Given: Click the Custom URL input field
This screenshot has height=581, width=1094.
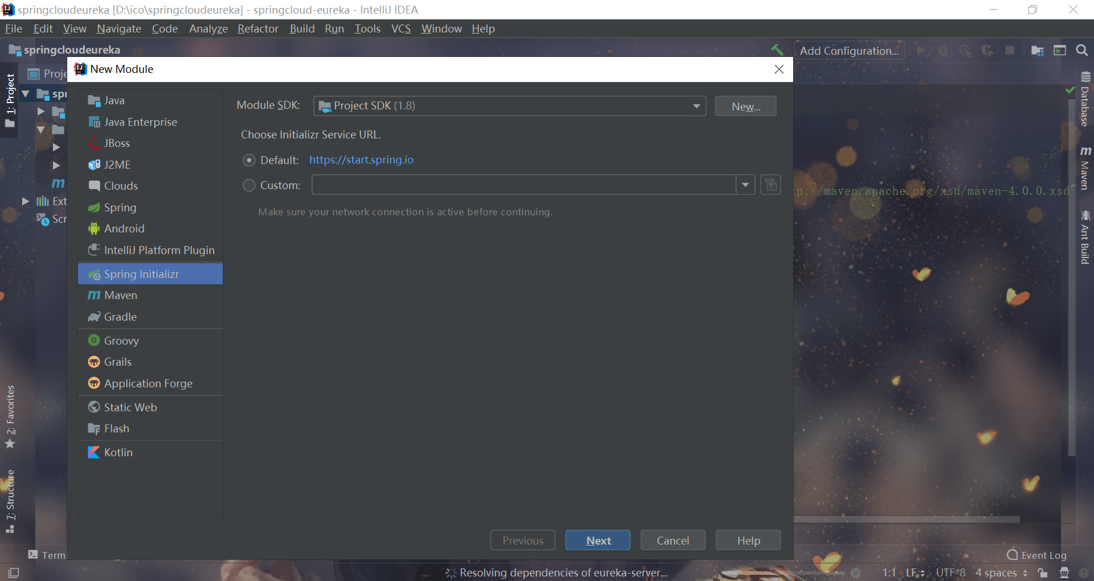Looking at the screenshot, I should pyautogui.click(x=524, y=185).
